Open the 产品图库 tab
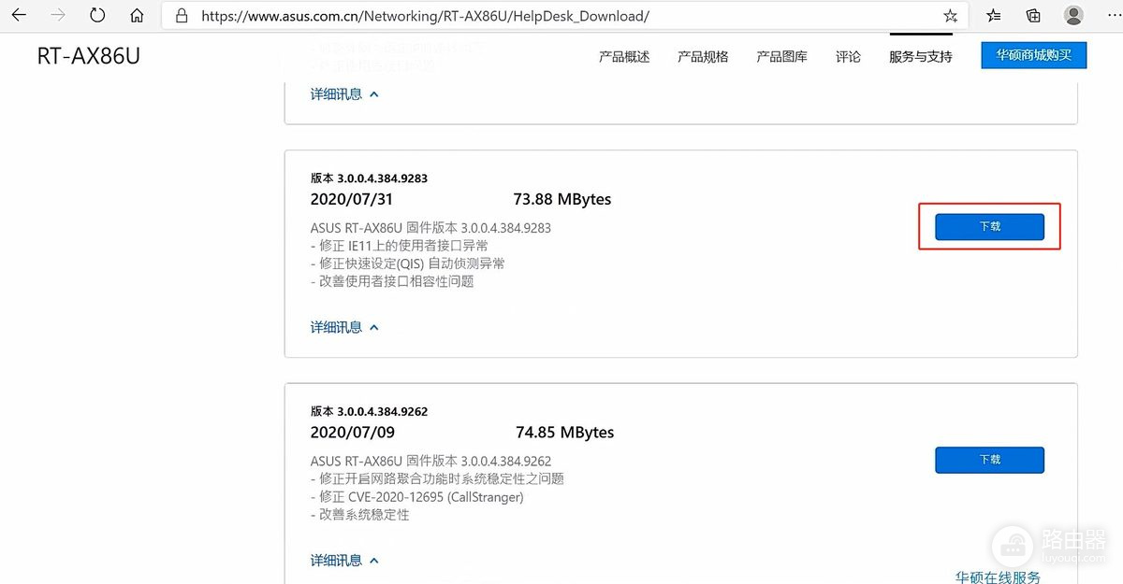Screen dimensions: 1123x584 tap(781, 57)
